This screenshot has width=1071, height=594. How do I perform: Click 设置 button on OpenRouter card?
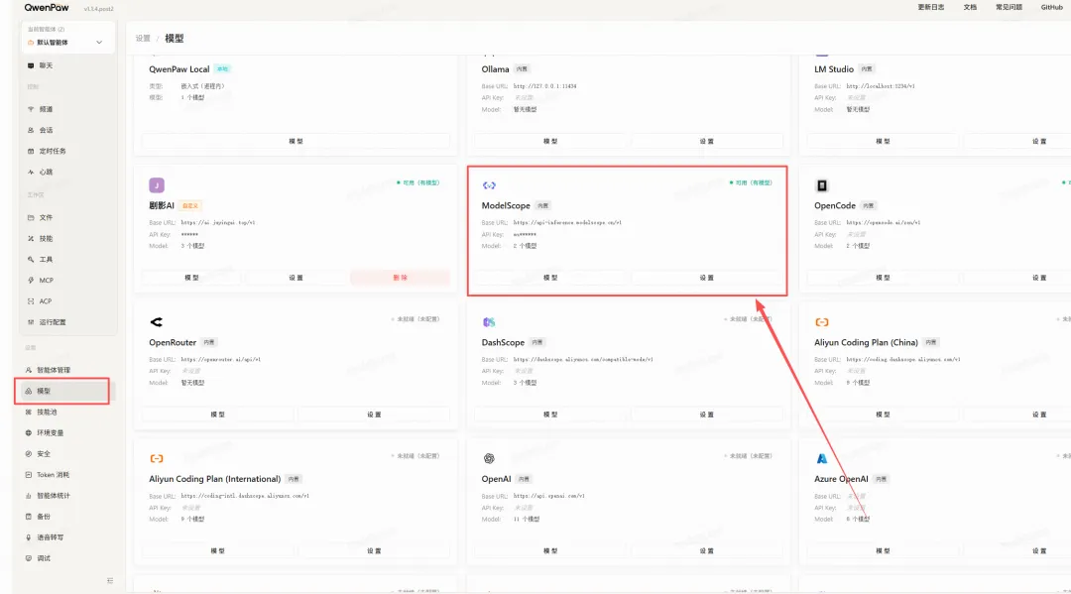pos(374,415)
